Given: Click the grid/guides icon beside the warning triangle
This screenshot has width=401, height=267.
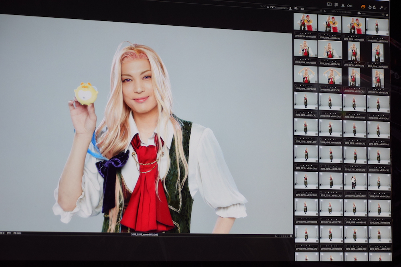Looking at the screenshot, I should point(336,5).
